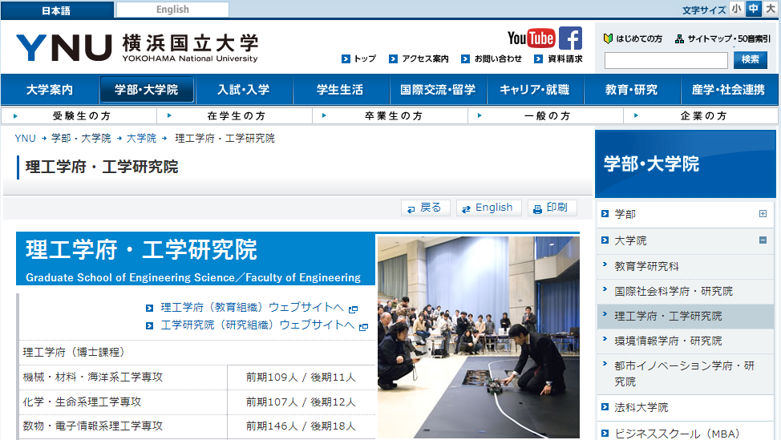Set font size to 小 (small)

pos(735,9)
